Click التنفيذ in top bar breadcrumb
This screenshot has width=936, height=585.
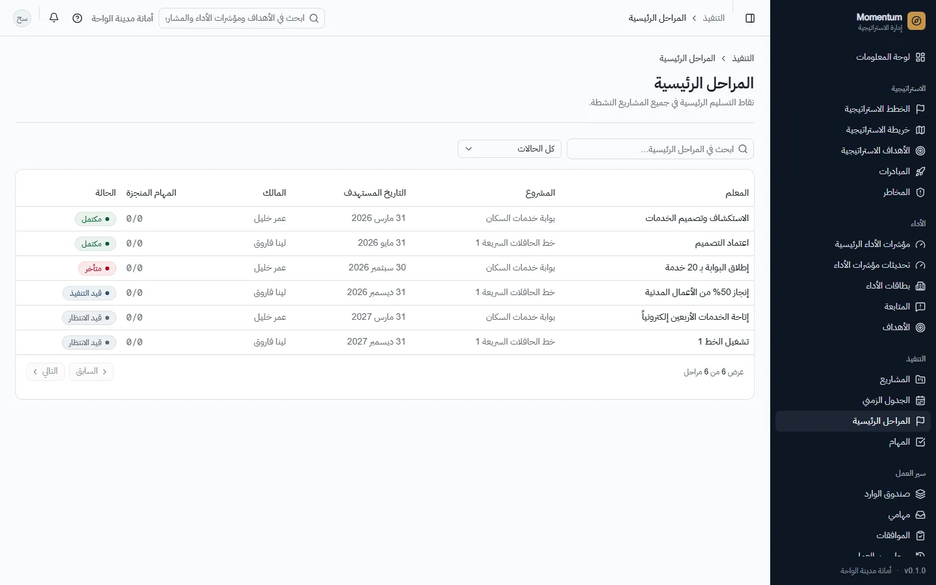[714, 18]
